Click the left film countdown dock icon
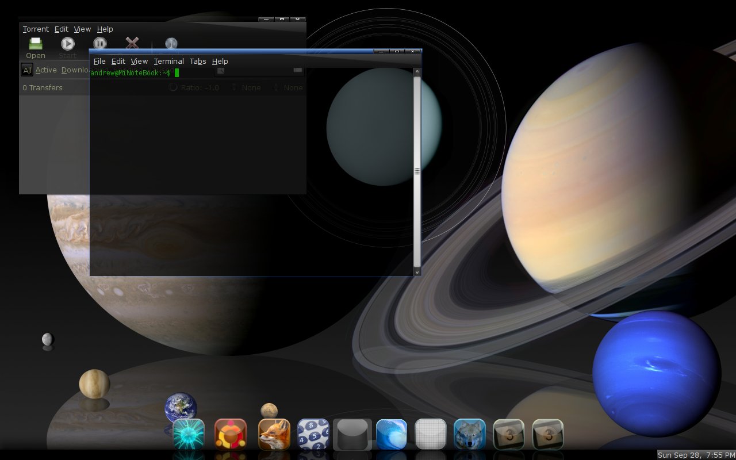The width and height of the screenshot is (736, 460). pyautogui.click(x=509, y=434)
